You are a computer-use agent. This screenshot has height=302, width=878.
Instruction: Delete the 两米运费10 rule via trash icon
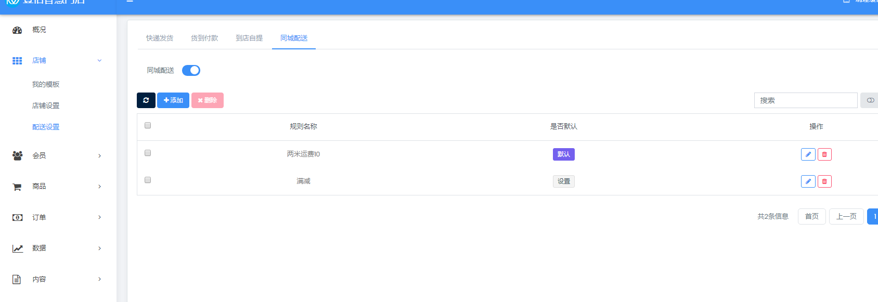click(824, 154)
